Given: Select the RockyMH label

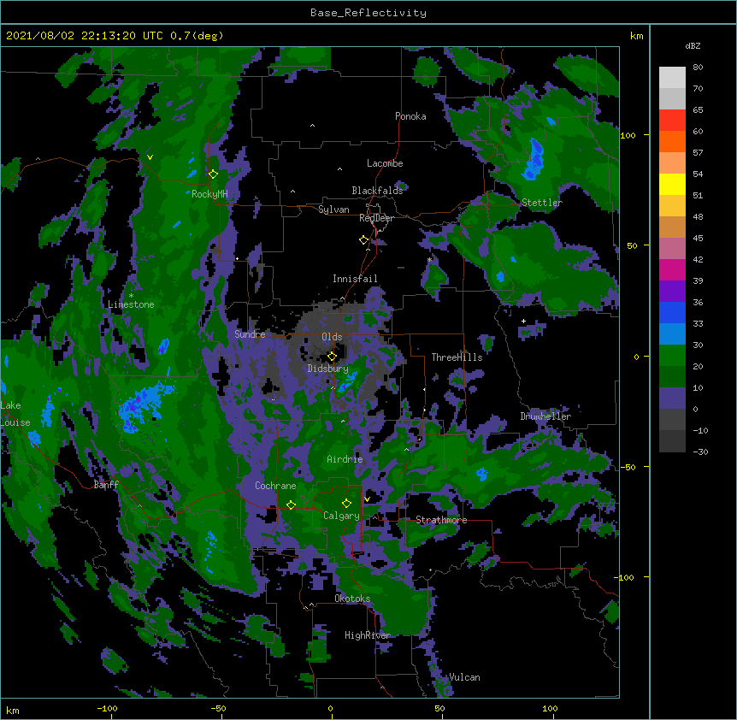Looking at the screenshot, I should (x=209, y=194).
